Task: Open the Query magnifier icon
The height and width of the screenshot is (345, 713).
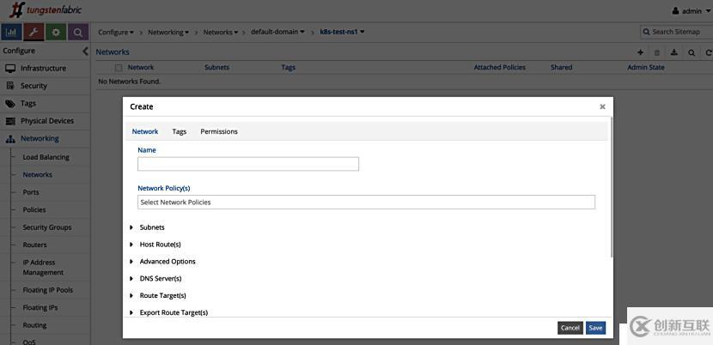Action: 78,33
